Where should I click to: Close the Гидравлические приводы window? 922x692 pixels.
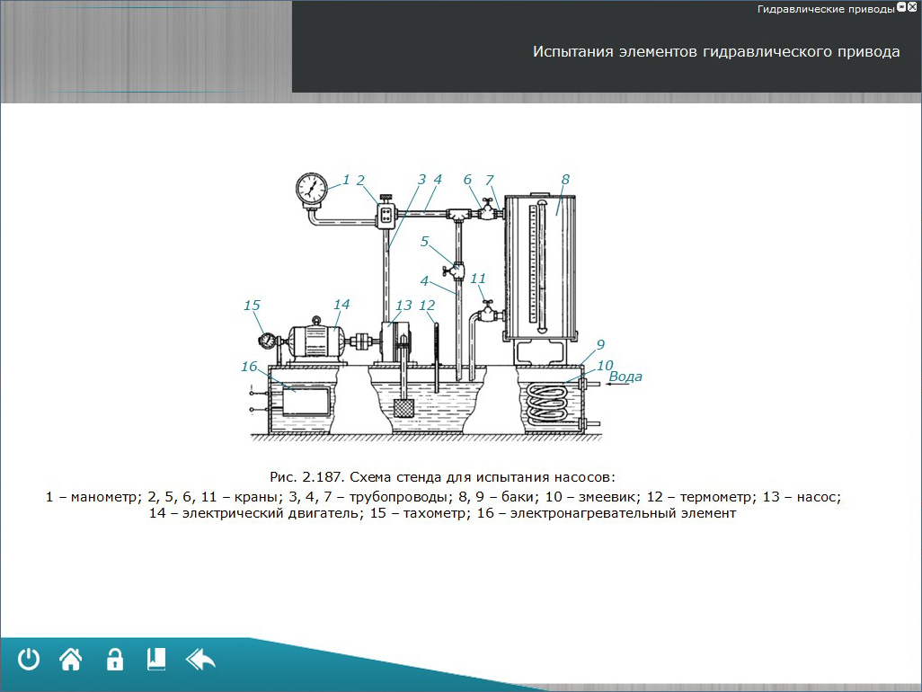(x=912, y=8)
